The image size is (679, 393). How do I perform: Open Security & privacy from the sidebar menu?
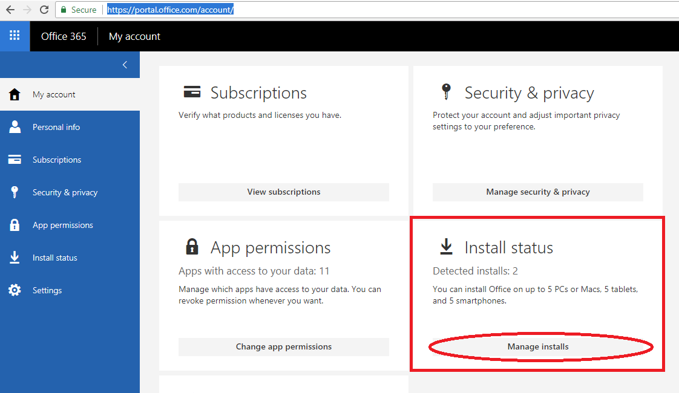coord(70,192)
